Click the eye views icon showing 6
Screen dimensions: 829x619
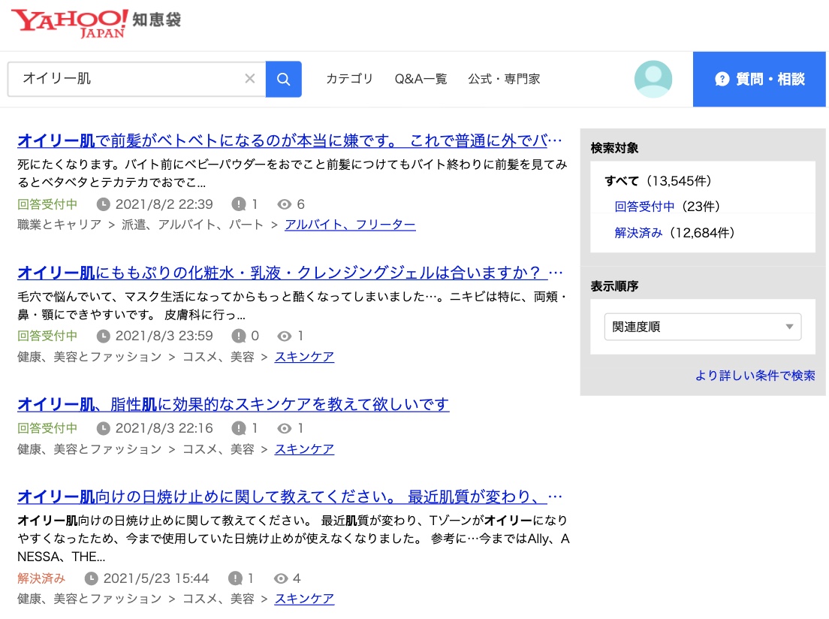(285, 204)
